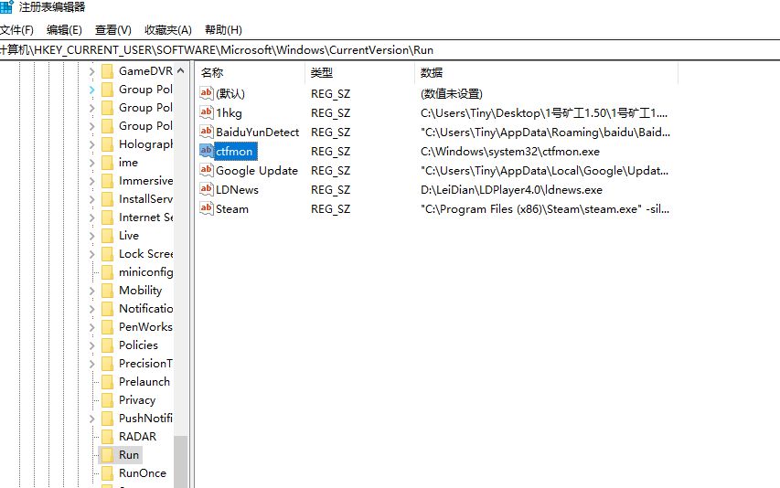This screenshot has height=488, width=780.
Task: Click the ab icon of the ctfmon entry
Action: click(x=207, y=151)
